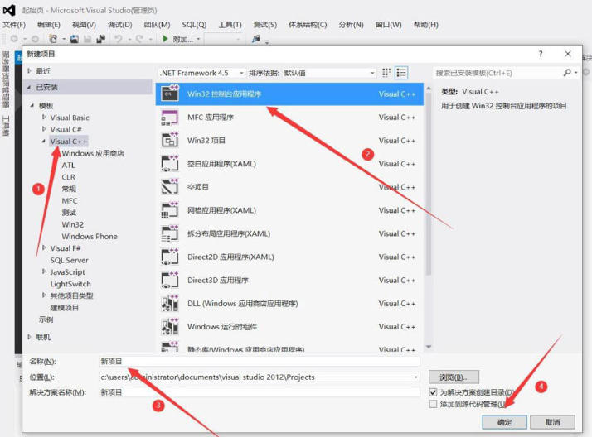The width and height of the screenshot is (592, 437).
Task: Open the .NET Framework 4.5 dropdown
Action: [x=202, y=73]
